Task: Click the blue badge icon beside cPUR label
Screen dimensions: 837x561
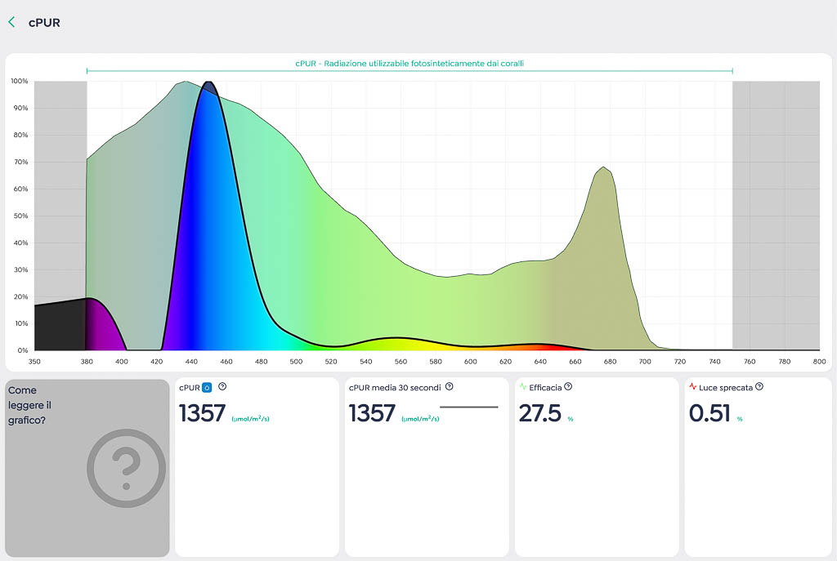Action: click(207, 387)
